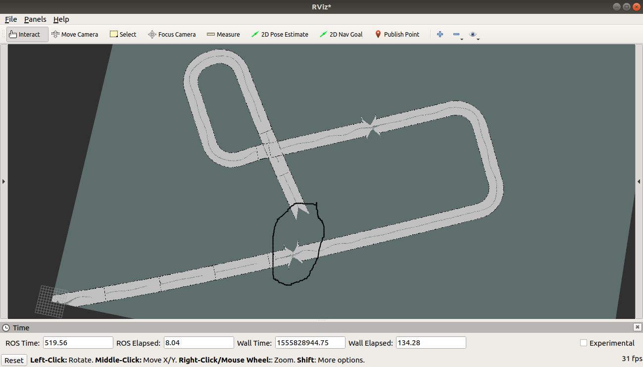
Task: Maximize the RViz window
Action: pos(626,6)
